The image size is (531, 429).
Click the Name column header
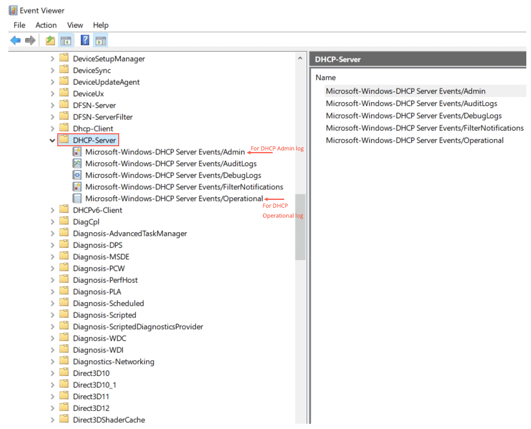[x=326, y=78]
